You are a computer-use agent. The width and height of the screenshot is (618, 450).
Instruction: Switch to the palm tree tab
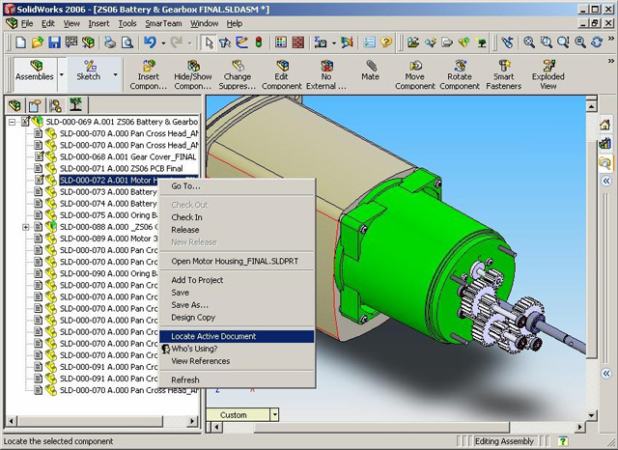click(75, 104)
